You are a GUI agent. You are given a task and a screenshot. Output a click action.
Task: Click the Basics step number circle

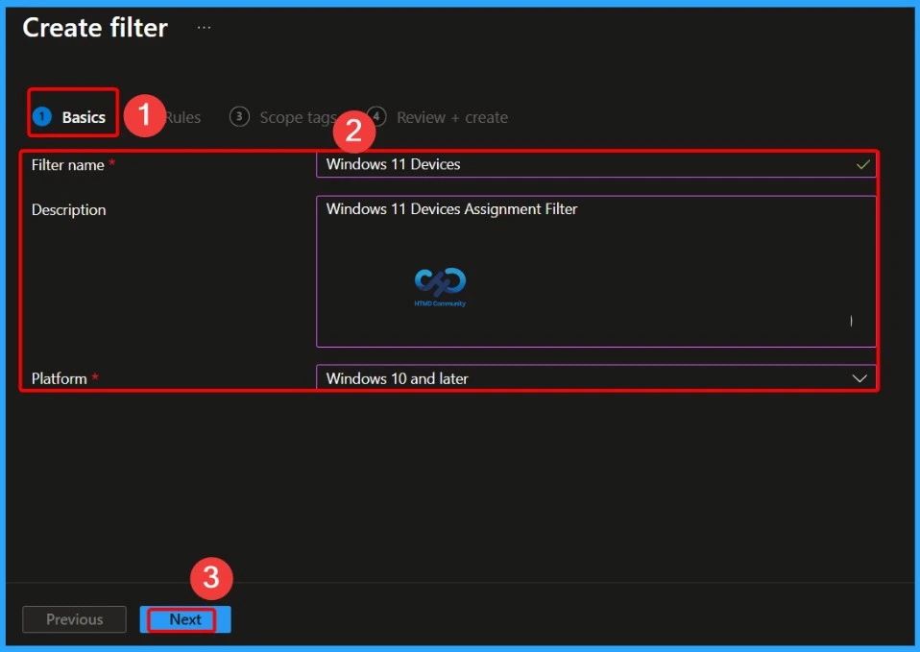click(42, 116)
